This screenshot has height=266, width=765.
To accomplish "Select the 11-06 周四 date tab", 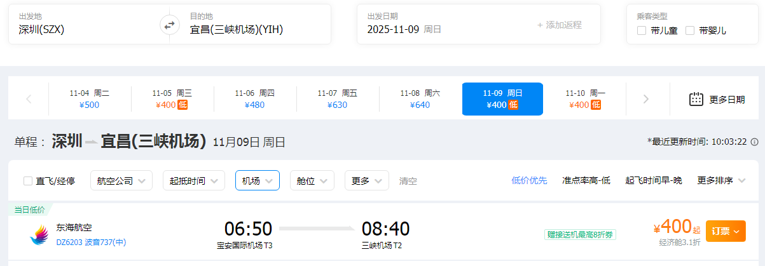I will point(254,99).
